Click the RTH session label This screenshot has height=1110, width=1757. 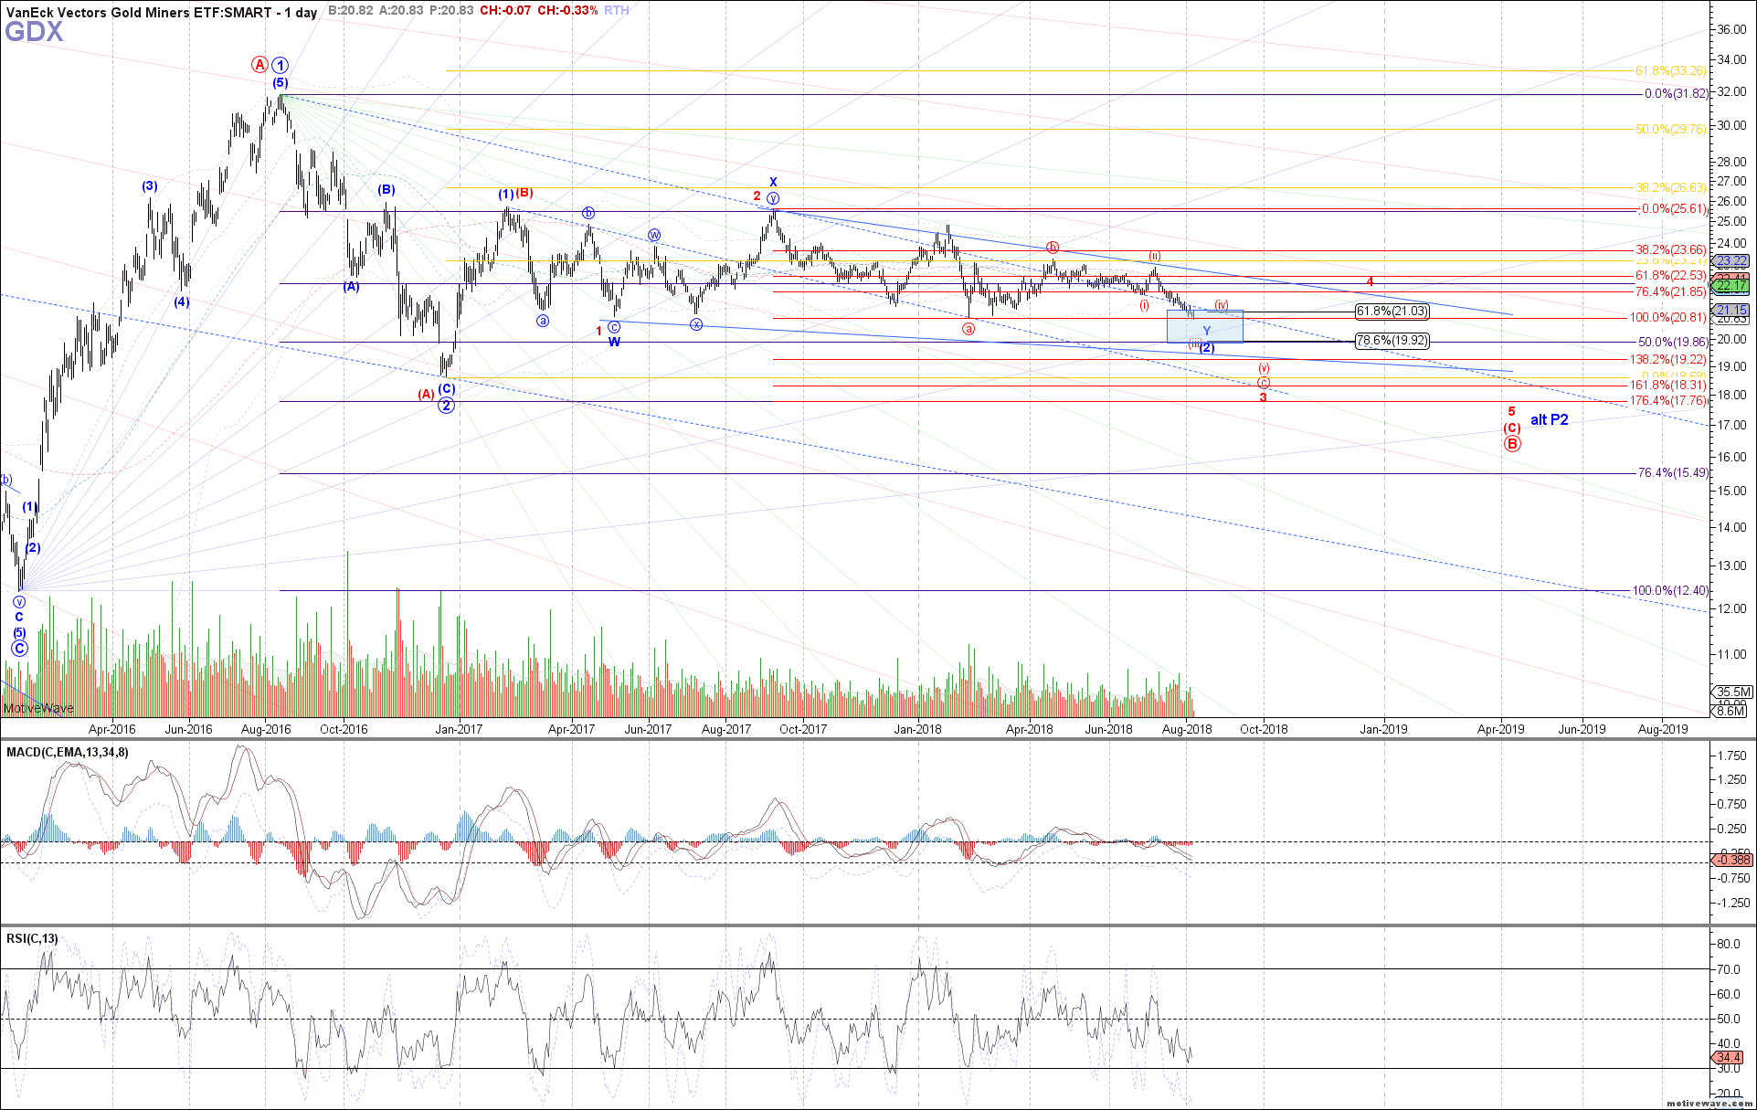pyautogui.click(x=617, y=10)
